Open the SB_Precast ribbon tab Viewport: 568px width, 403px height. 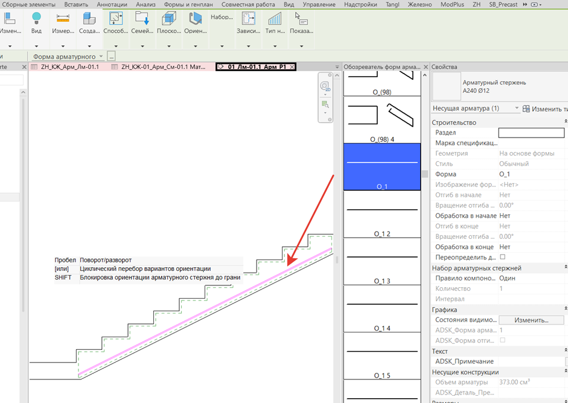coord(503,5)
